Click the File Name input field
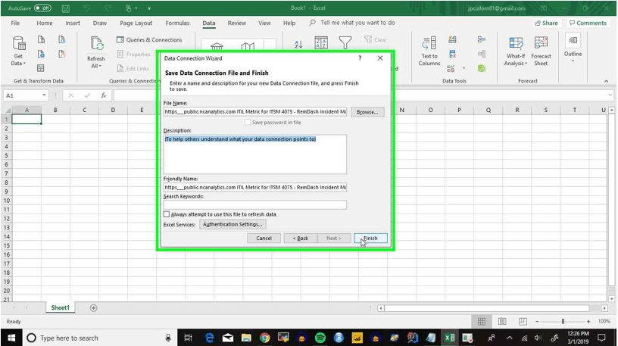618x346 pixels. click(x=255, y=111)
